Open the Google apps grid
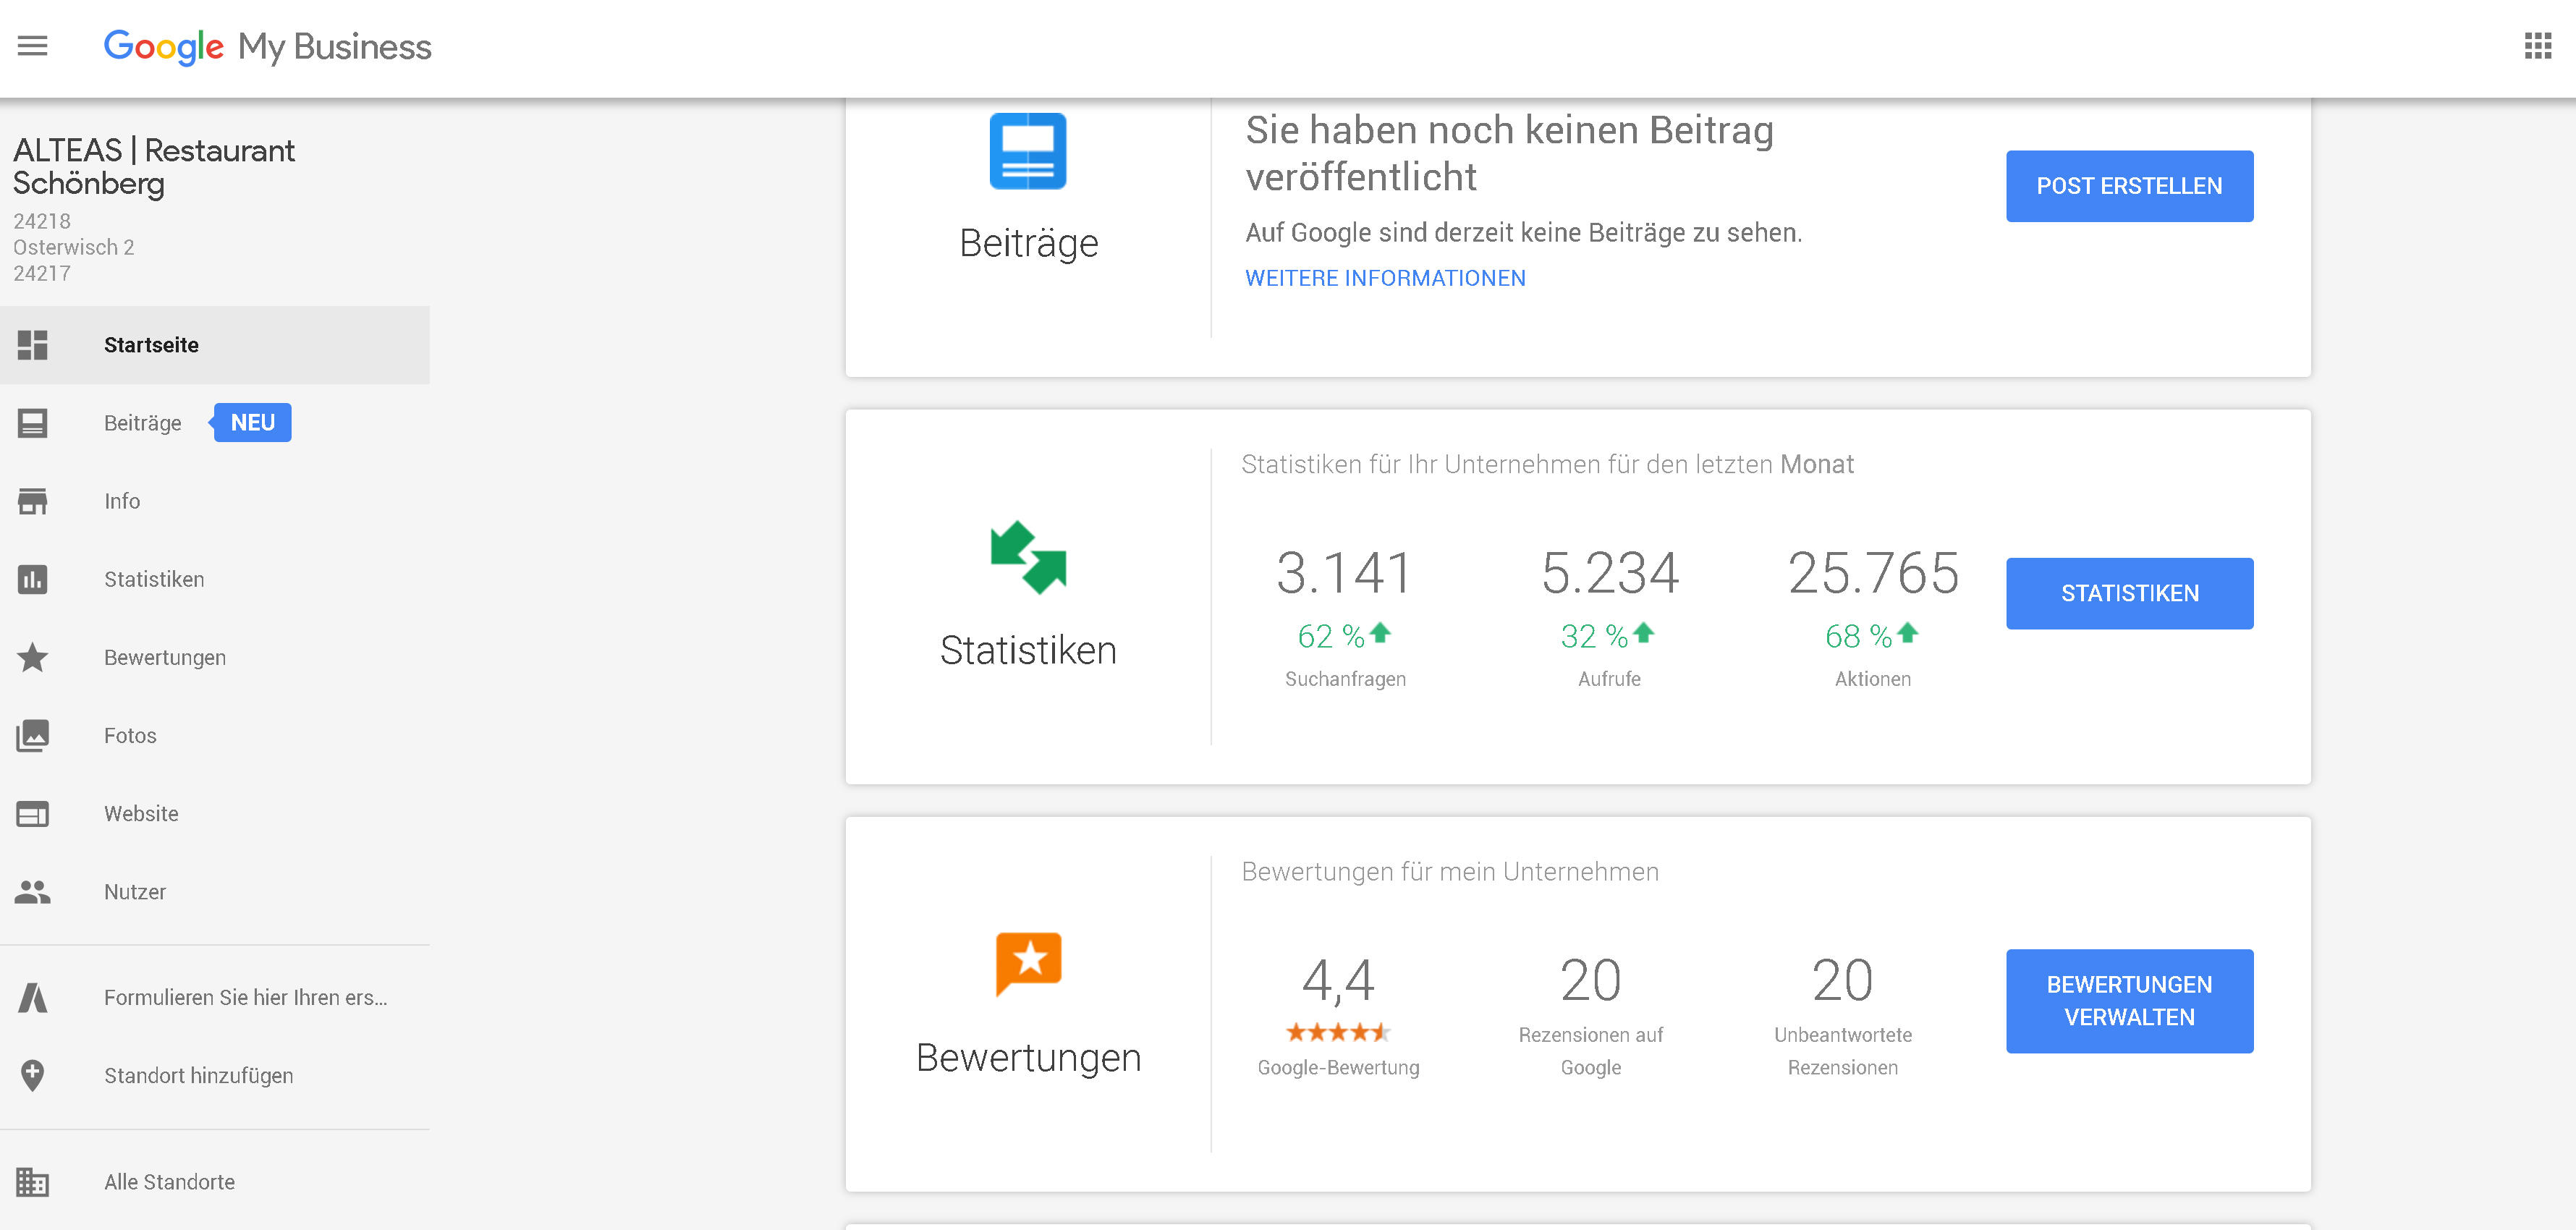 click(2537, 46)
